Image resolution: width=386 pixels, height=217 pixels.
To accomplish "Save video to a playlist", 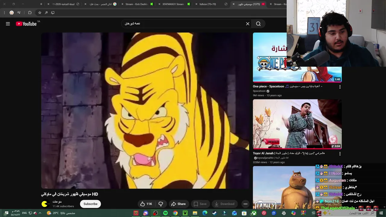I will coord(200,204).
